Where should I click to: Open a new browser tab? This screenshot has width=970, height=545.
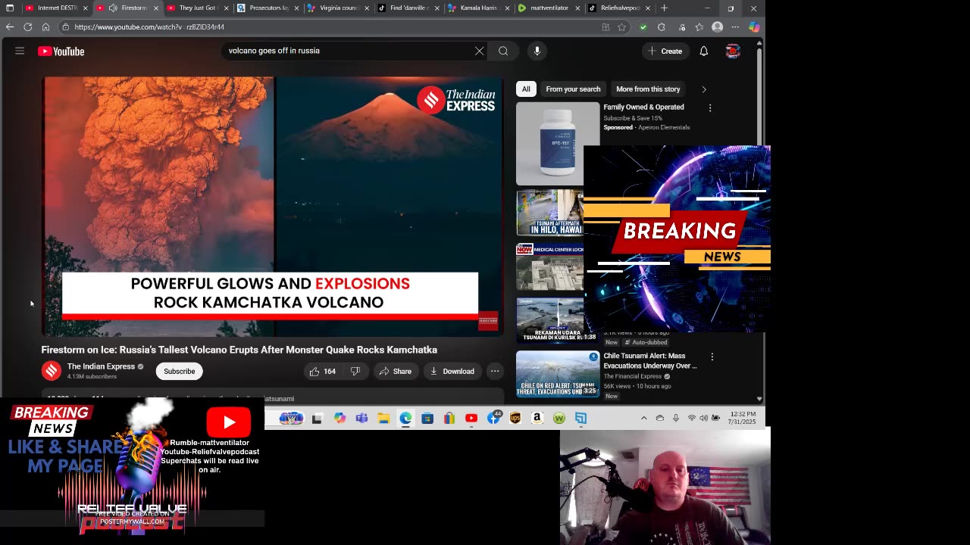point(664,8)
